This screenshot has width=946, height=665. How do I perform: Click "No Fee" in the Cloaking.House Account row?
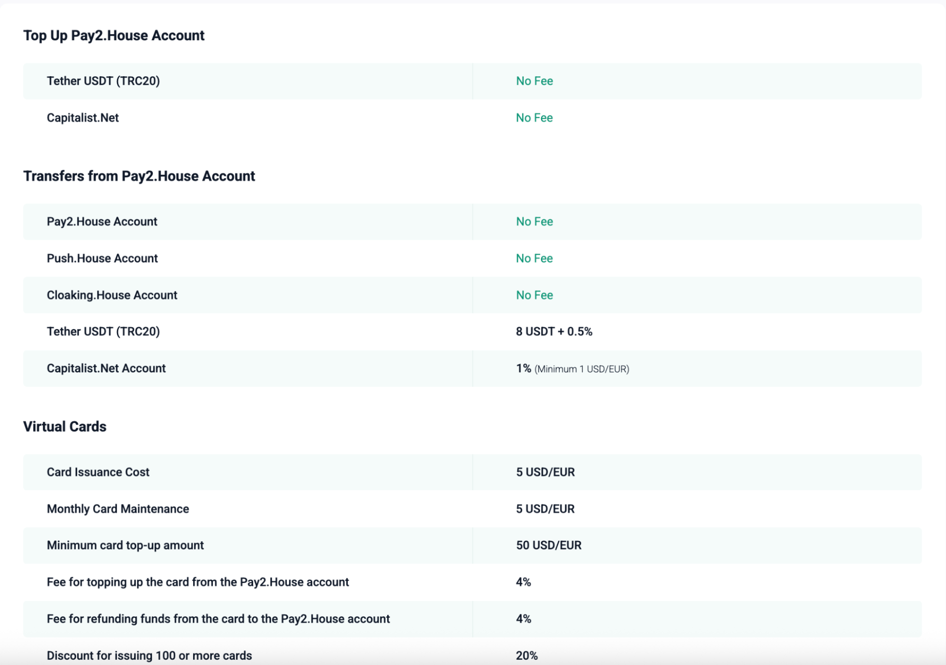tap(534, 295)
